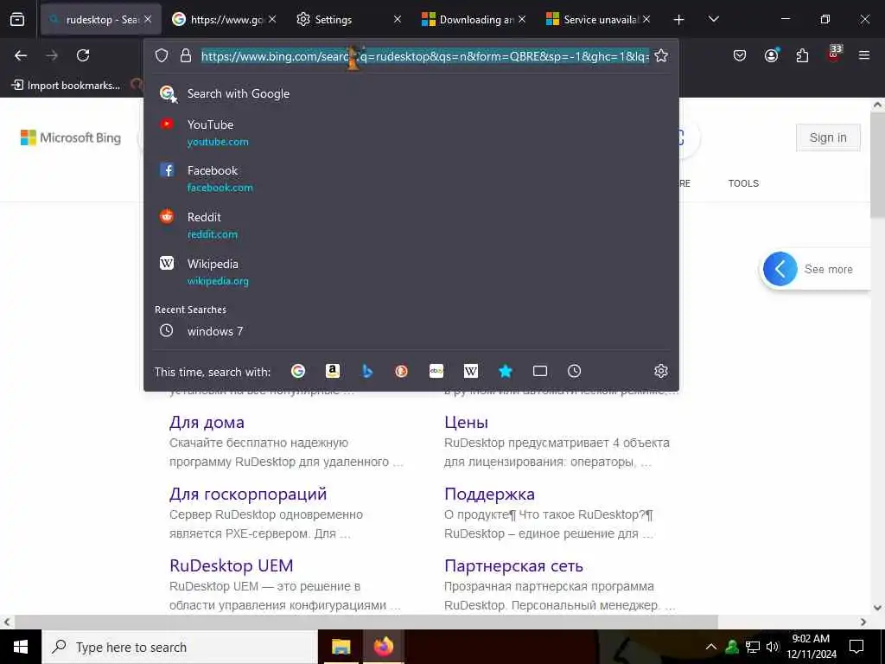Open Партнерская сеть result link

point(513,565)
